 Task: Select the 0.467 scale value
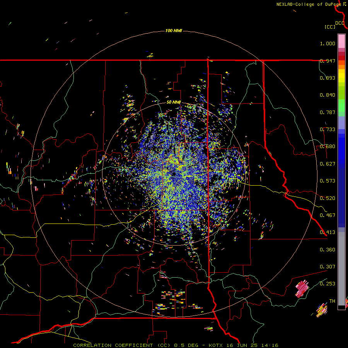(328, 215)
